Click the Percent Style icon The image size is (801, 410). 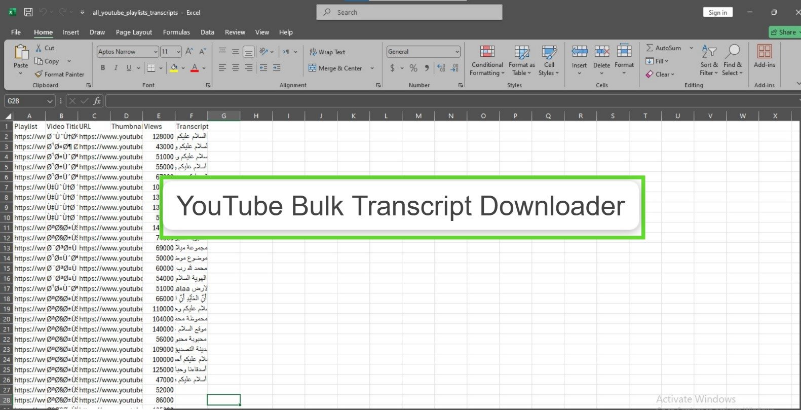(413, 68)
